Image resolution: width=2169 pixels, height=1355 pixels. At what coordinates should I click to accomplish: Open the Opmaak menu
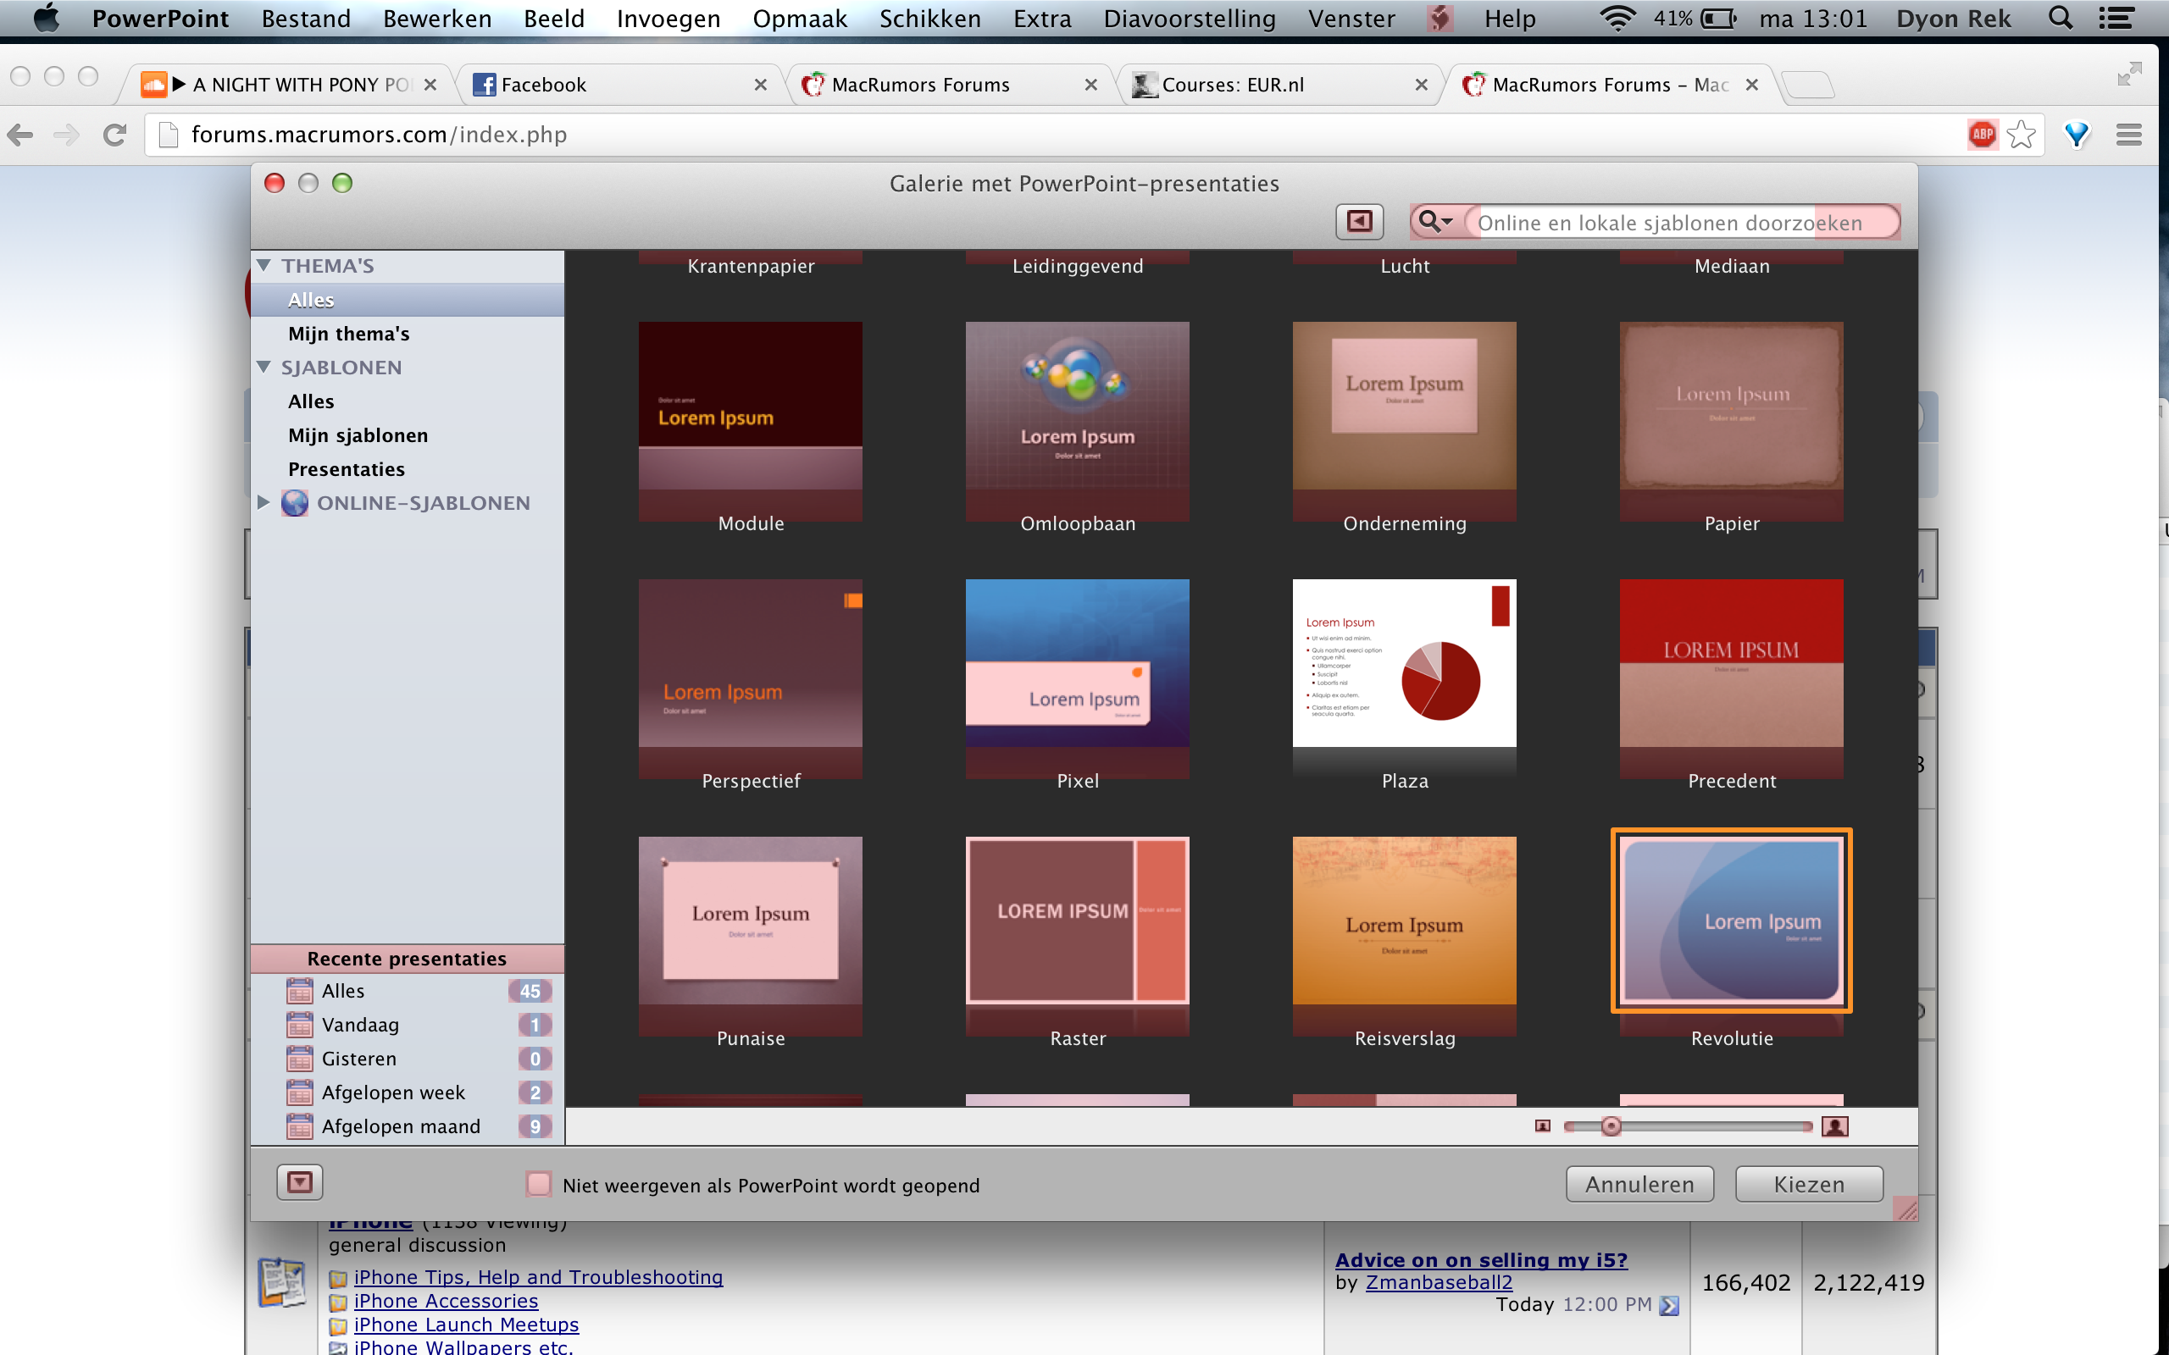[800, 19]
